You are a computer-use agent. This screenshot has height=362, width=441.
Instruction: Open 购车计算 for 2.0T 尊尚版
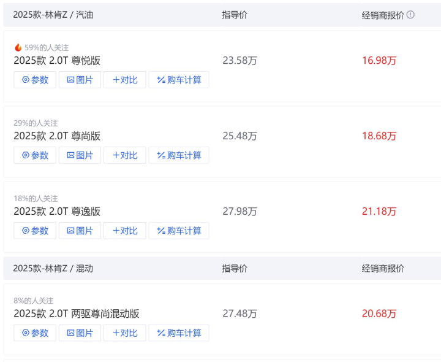click(179, 155)
